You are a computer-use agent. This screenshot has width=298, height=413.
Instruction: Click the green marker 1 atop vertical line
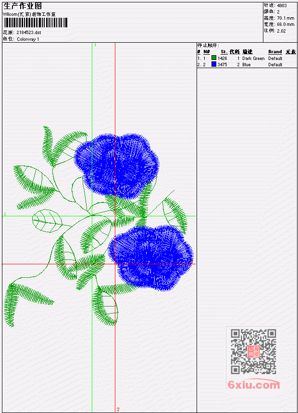[95, 45]
